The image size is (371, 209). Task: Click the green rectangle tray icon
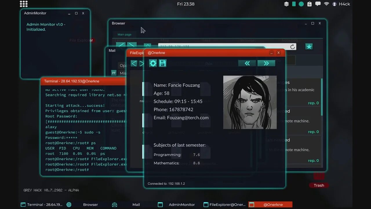294,4
